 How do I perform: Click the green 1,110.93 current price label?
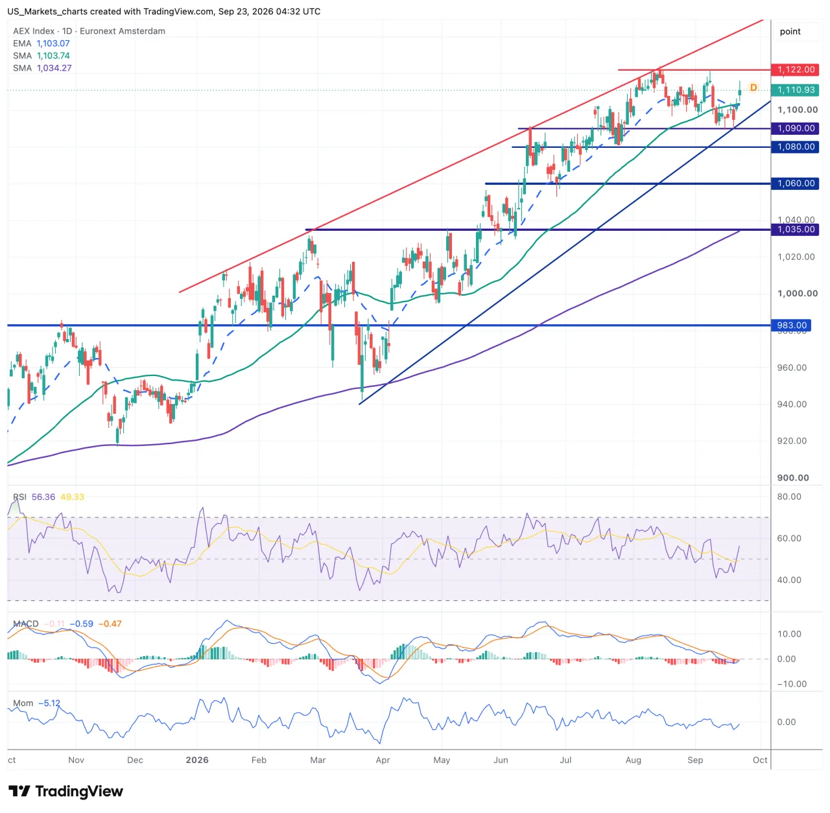coord(795,90)
